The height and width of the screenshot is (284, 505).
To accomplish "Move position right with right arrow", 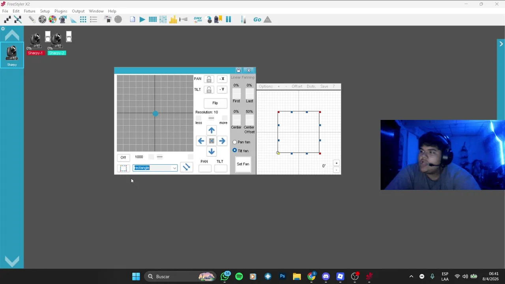I will pyautogui.click(x=222, y=141).
